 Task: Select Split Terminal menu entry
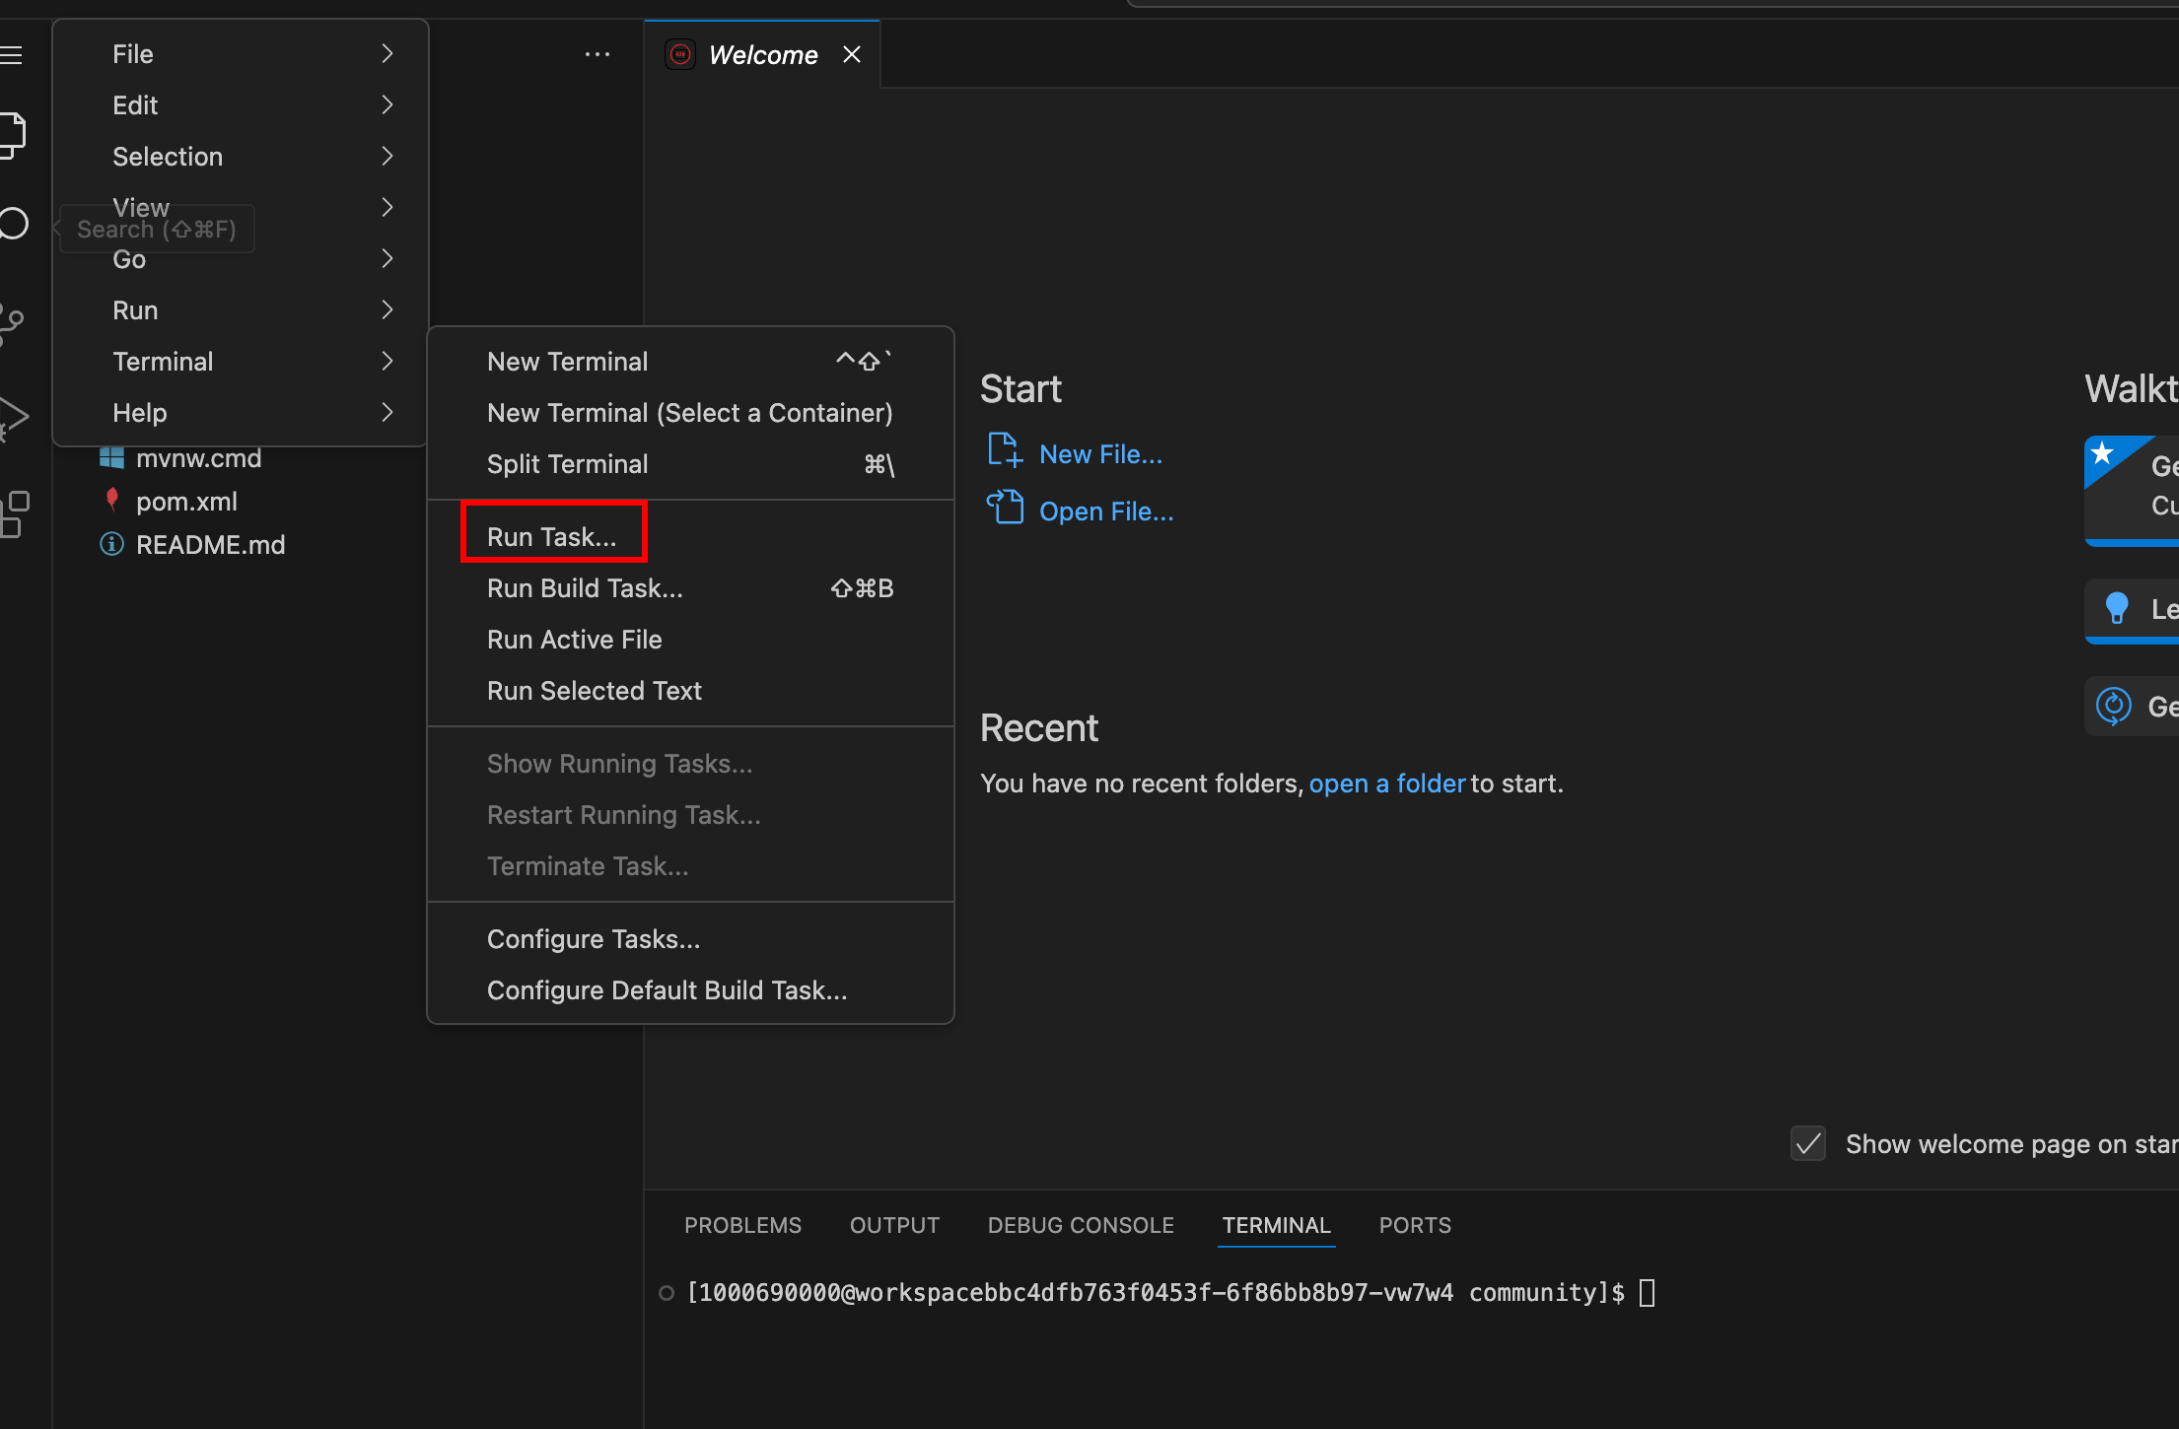[690, 464]
